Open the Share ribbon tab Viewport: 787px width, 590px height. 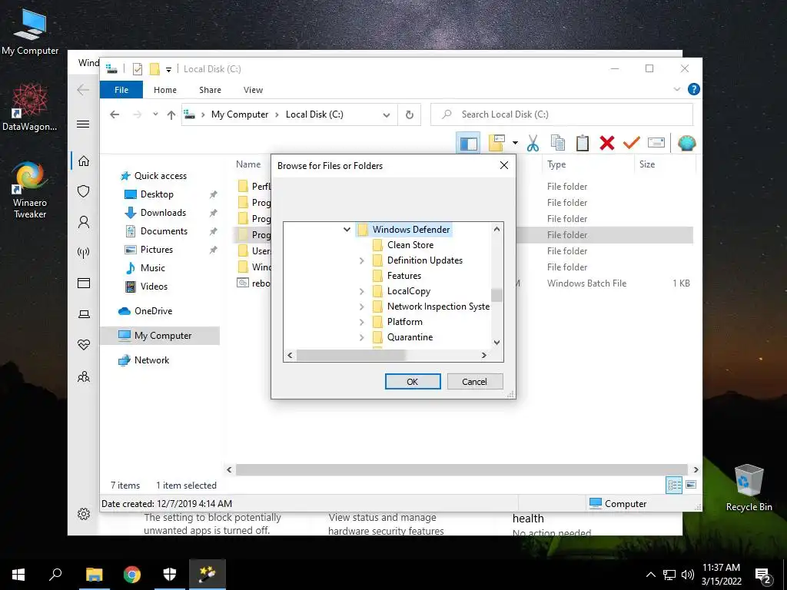pyautogui.click(x=210, y=90)
